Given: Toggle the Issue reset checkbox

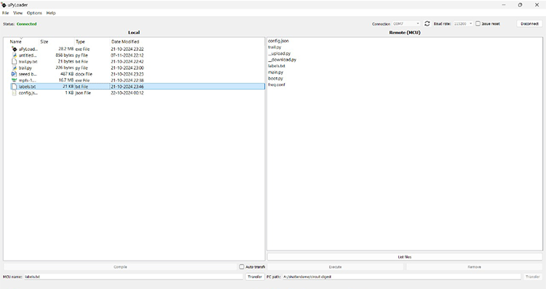Looking at the screenshot, I should [478, 24].
